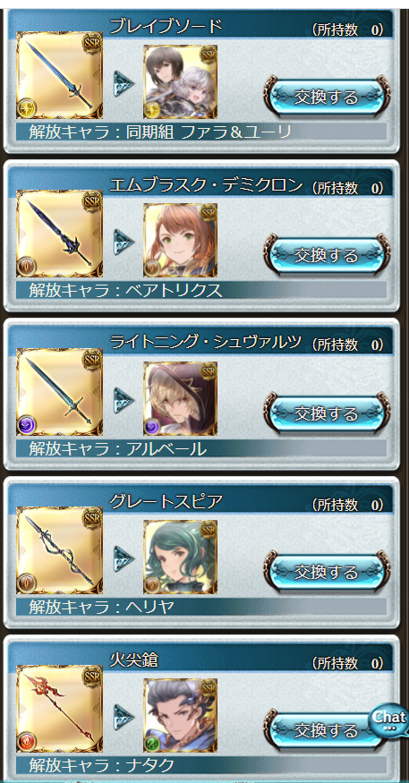This screenshot has height=783, width=409.
Task: View the ヘリヤ character portrait
Action: (x=180, y=557)
